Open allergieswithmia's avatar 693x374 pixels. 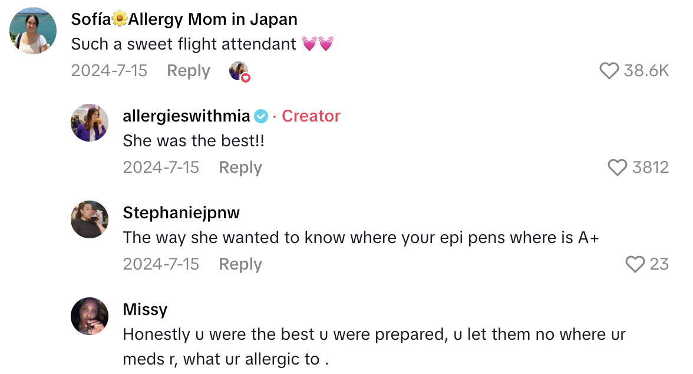point(90,123)
